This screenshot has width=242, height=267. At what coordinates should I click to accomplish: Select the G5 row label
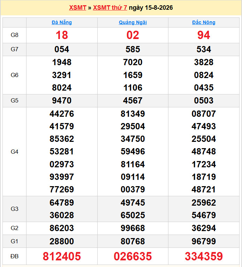pyautogui.click(x=15, y=101)
